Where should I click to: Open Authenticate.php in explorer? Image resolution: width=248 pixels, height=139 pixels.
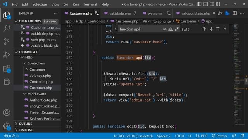43,100
